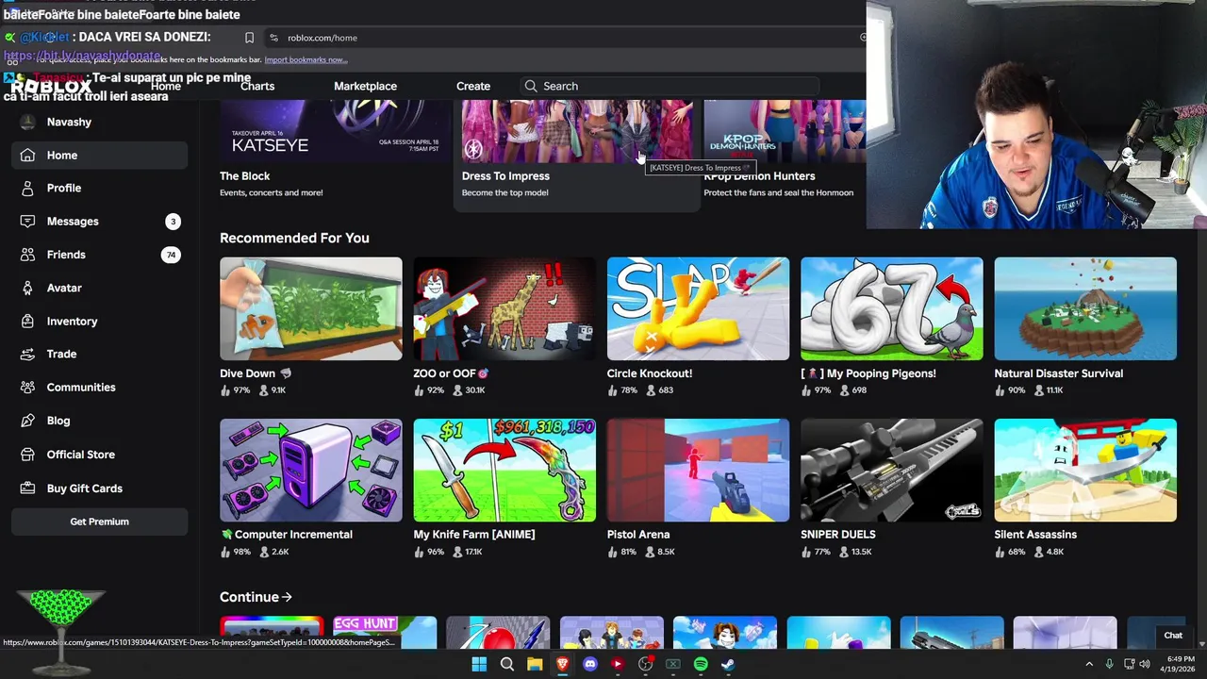Image resolution: width=1207 pixels, height=679 pixels.
Task: Click the red play-button app taskbar icon
Action: tap(618, 664)
